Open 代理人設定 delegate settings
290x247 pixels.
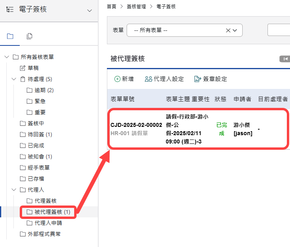tap(164, 79)
